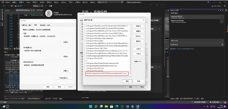Open Python environments panel options dropdown
Image resolution: width=228 pixels, height=109 pixels.
coord(218,10)
